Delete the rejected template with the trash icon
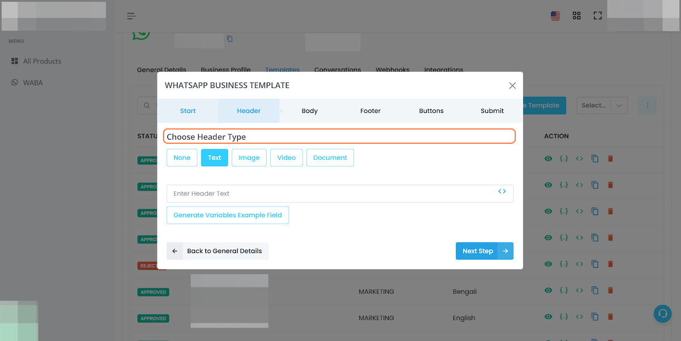Viewport: 681px width, 341px height. [611, 264]
